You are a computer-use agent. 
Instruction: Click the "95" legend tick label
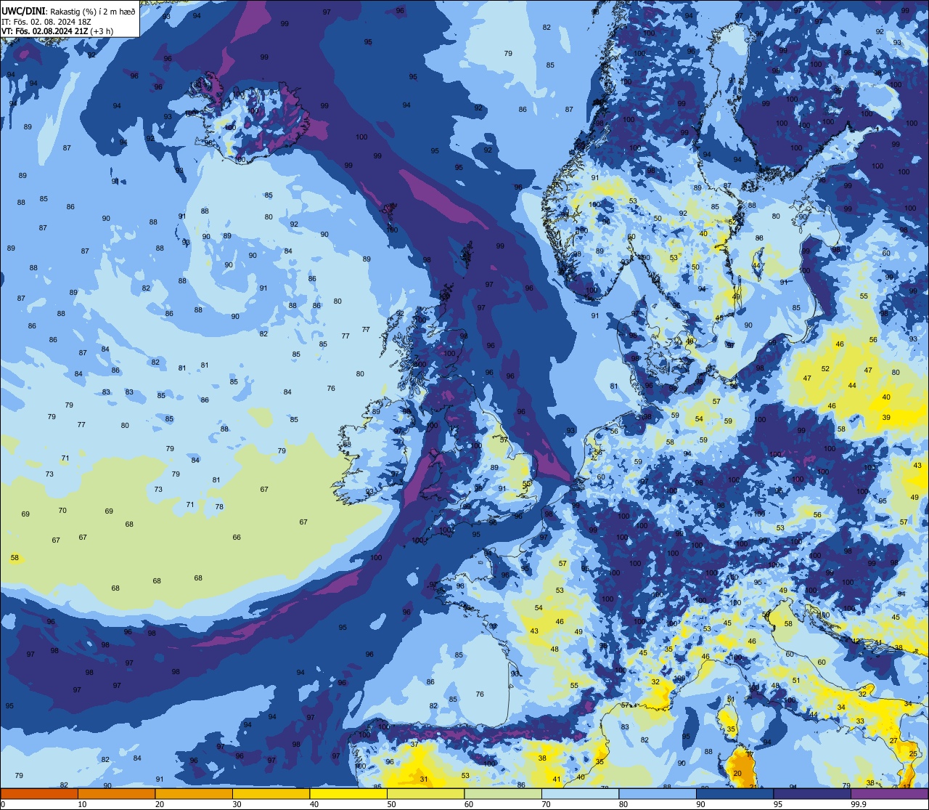tap(778, 804)
